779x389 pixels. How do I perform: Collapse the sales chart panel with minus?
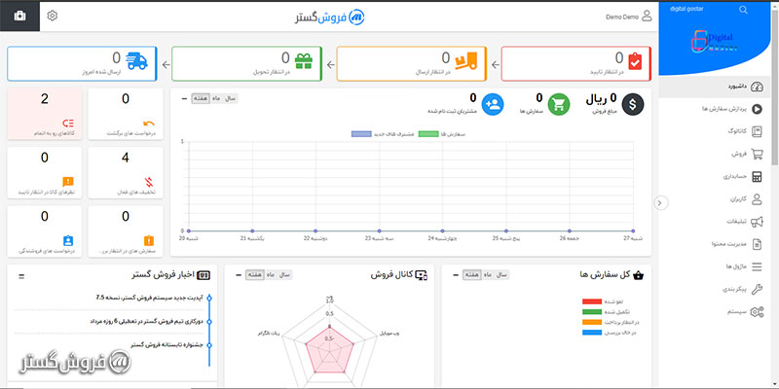point(184,98)
